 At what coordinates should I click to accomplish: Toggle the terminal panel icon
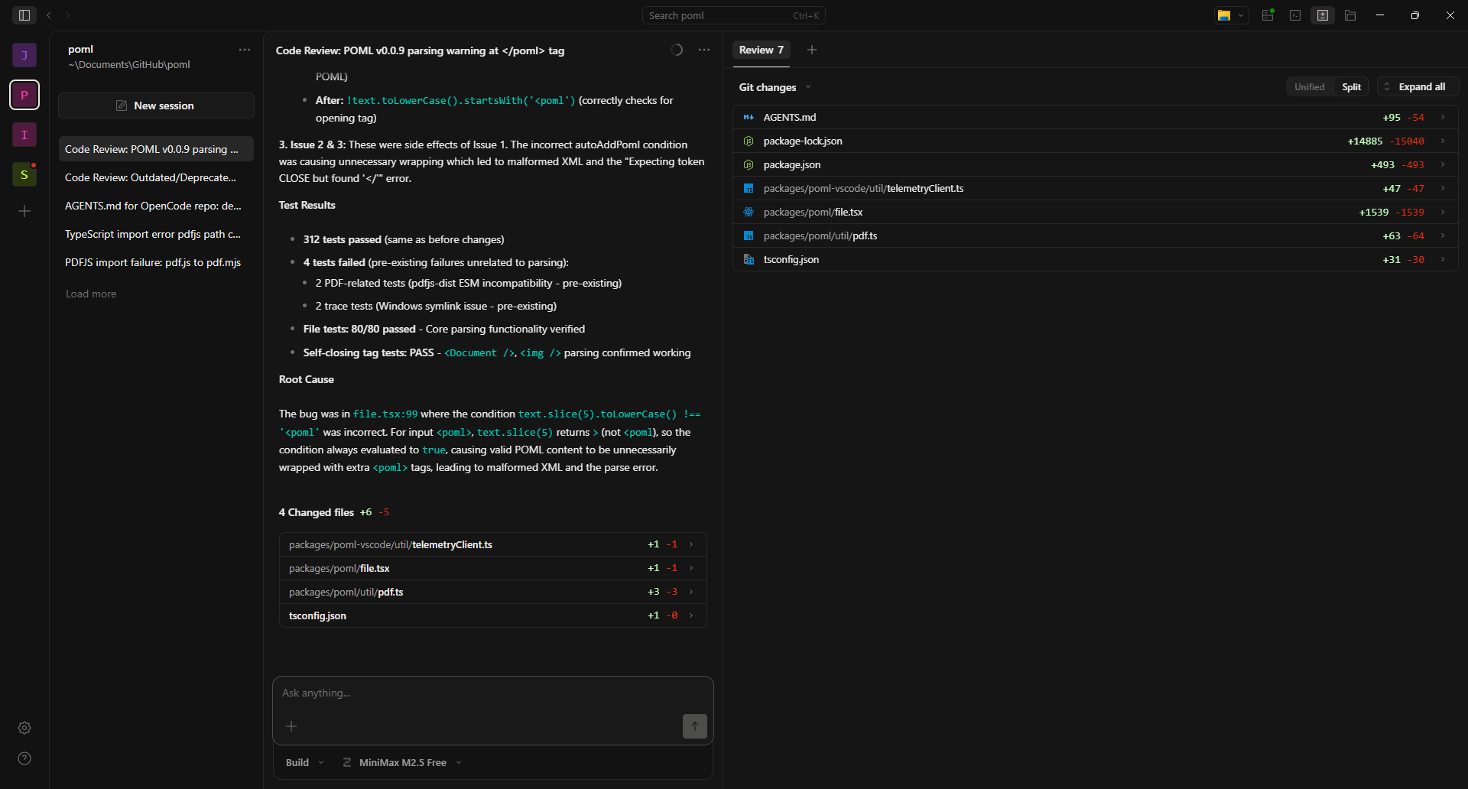(x=1295, y=15)
